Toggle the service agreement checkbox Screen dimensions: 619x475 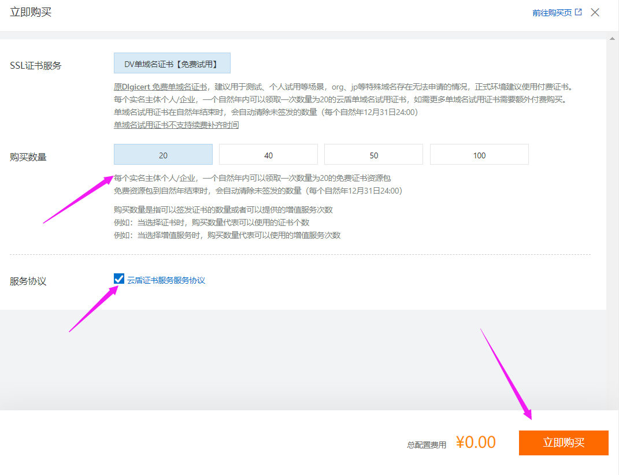click(x=119, y=280)
